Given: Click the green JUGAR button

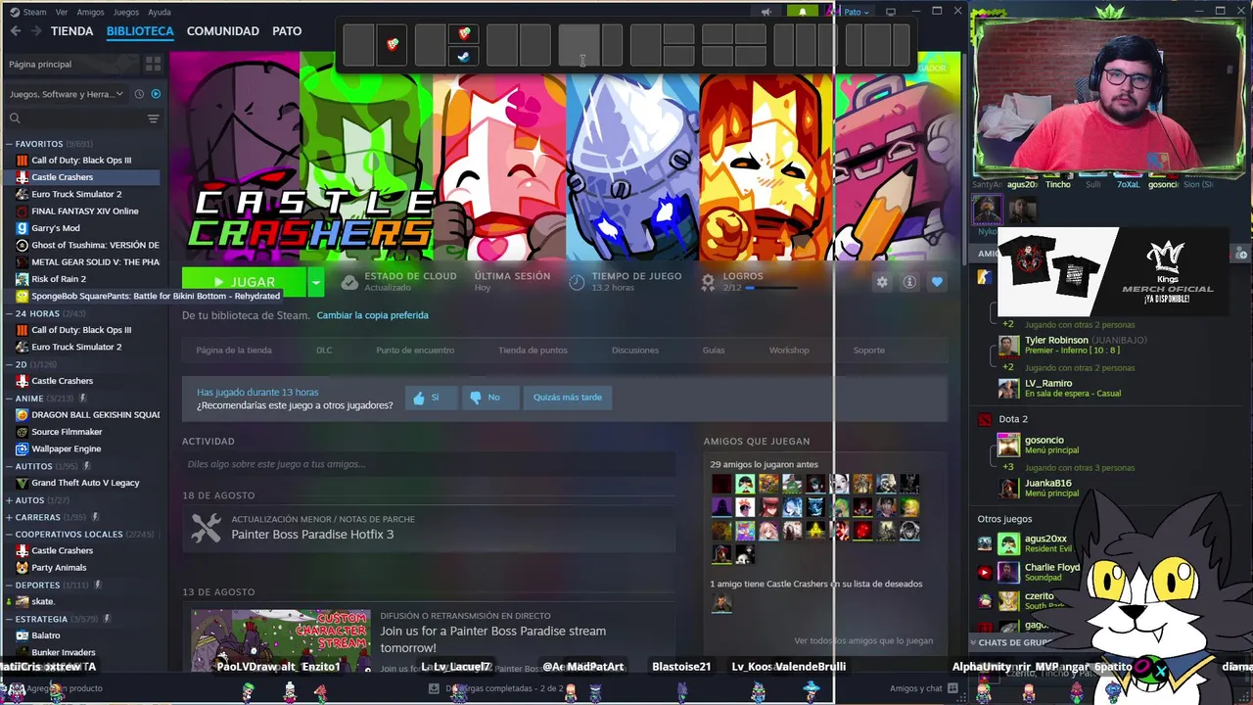Looking at the screenshot, I should coord(245,282).
